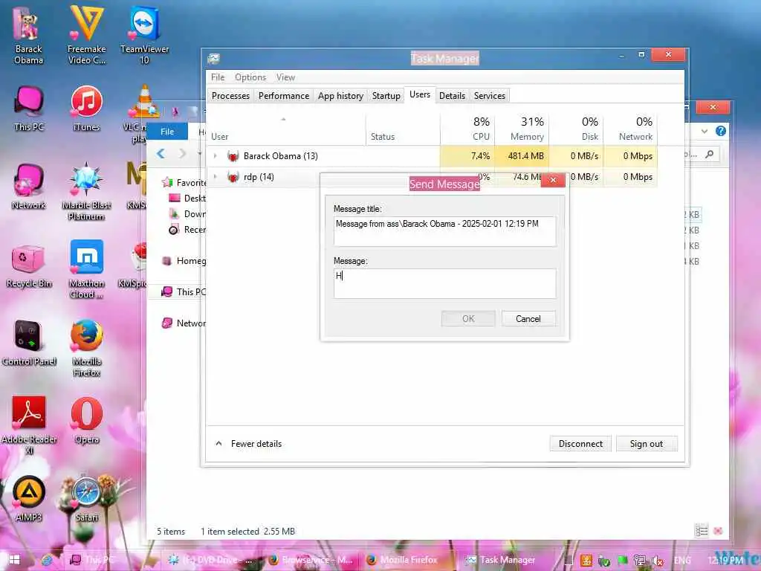Open the Task Manager Options menu
Screen dimensions: 761x571
pyautogui.click(x=250, y=77)
